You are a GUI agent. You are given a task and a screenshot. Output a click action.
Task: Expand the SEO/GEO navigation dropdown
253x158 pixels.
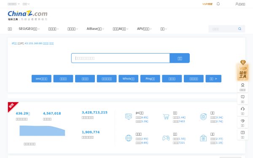click(x=29, y=29)
